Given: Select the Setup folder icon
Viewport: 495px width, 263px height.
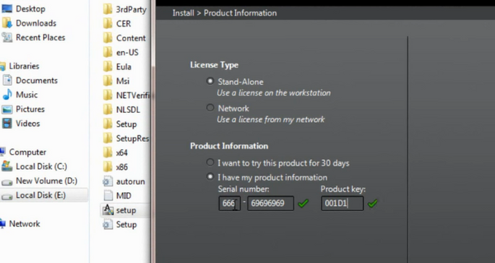Looking at the screenshot, I should tap(108, 124).
